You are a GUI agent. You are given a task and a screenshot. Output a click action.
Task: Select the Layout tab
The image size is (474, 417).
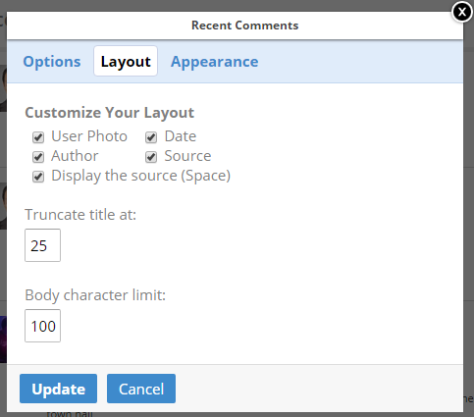pyautogui.click(x=126, y=61)
